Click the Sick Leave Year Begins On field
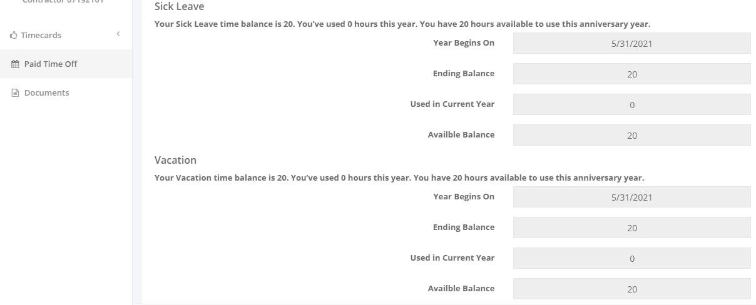The width and height of the screenshot is (756, 305). 631,43
